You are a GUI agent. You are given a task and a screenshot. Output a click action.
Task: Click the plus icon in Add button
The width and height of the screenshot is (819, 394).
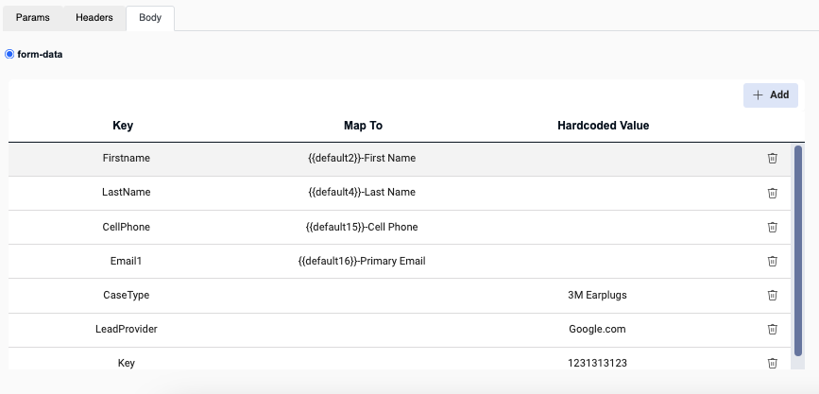pyautogui.click(x=758, y=95)
